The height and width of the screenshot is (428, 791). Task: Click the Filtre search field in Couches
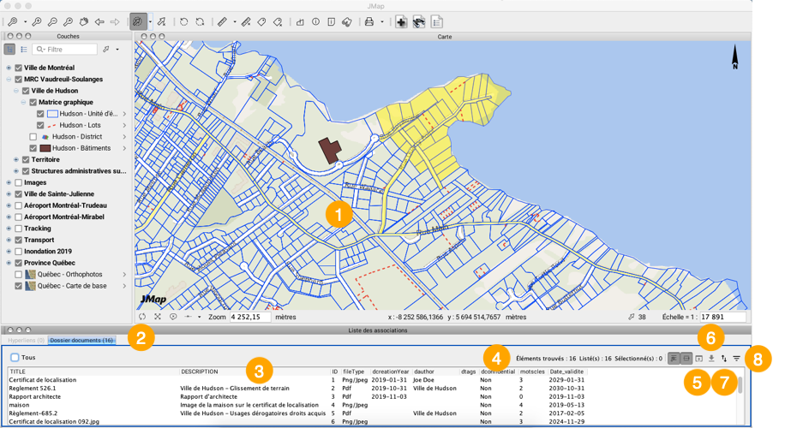point(70,50)
